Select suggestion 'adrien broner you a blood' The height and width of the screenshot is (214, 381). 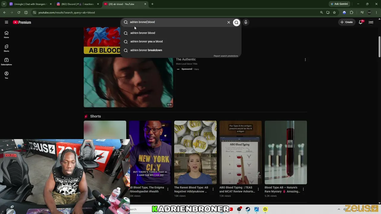(181, 42)
